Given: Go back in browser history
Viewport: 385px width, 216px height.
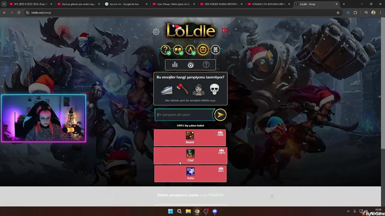Looking at the screenshot, I should [x=4, y=13].
